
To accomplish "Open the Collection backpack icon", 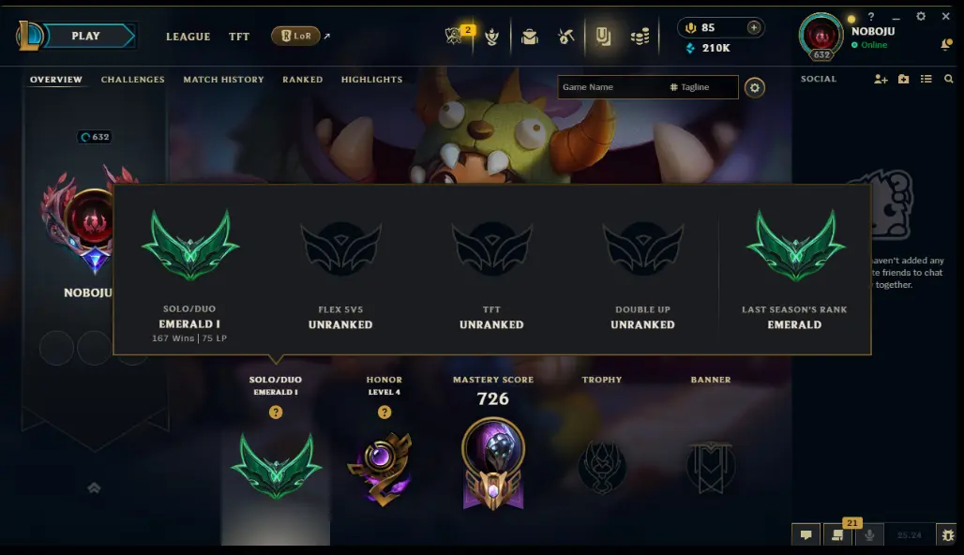I will (x=529, y=37).
